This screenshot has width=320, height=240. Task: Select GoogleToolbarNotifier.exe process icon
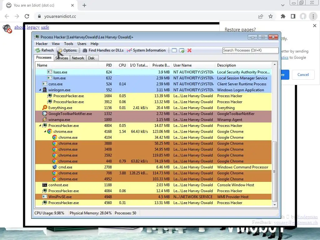(x=45, y=113)
